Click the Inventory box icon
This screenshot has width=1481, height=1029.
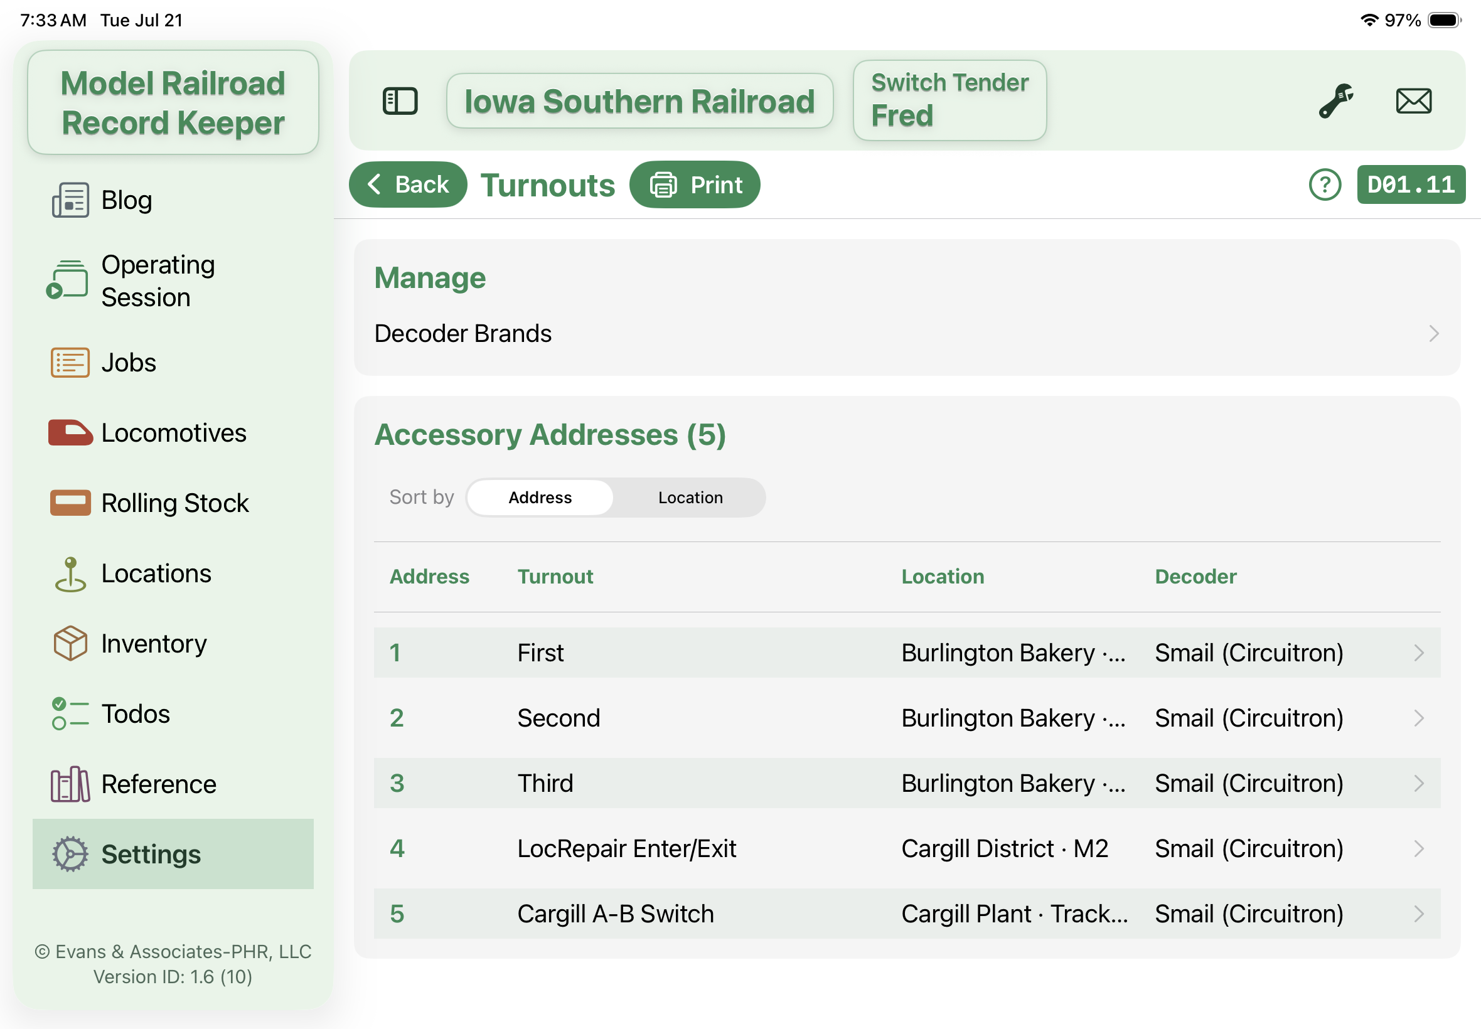(70, 644)
